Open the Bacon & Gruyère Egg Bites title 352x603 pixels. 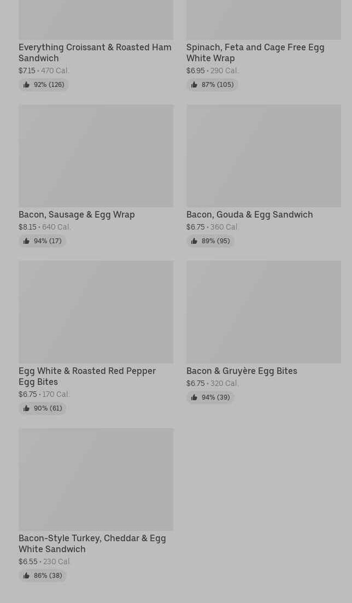(x=242, y=371)
